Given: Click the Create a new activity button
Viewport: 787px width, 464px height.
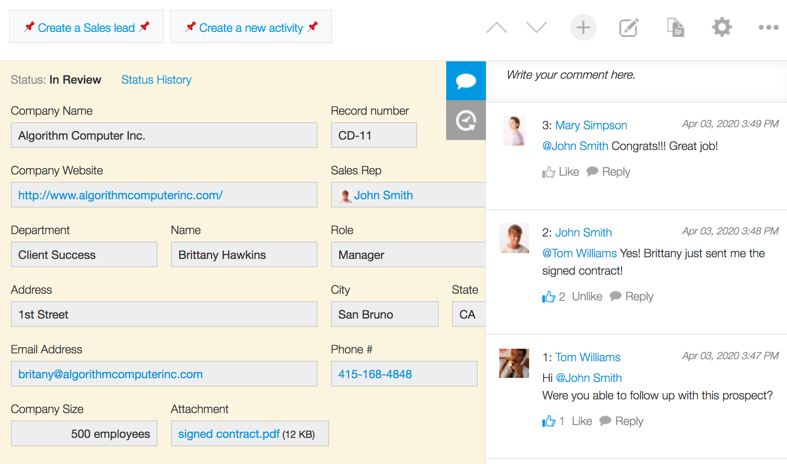Looking at the screenshot, I should [x=250, y=27].
